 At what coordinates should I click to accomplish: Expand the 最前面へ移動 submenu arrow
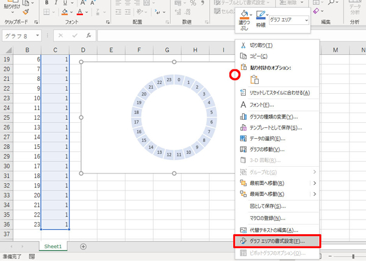pyautogui.click(x=315, y=183)
